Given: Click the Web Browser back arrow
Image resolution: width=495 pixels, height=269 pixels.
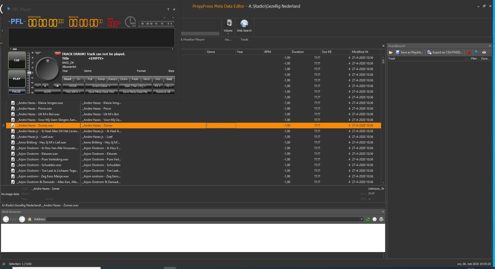Looking at the screenshot, I should point(6,219).
